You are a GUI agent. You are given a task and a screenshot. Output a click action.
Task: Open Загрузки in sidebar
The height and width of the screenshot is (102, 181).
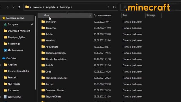[13, 25]
